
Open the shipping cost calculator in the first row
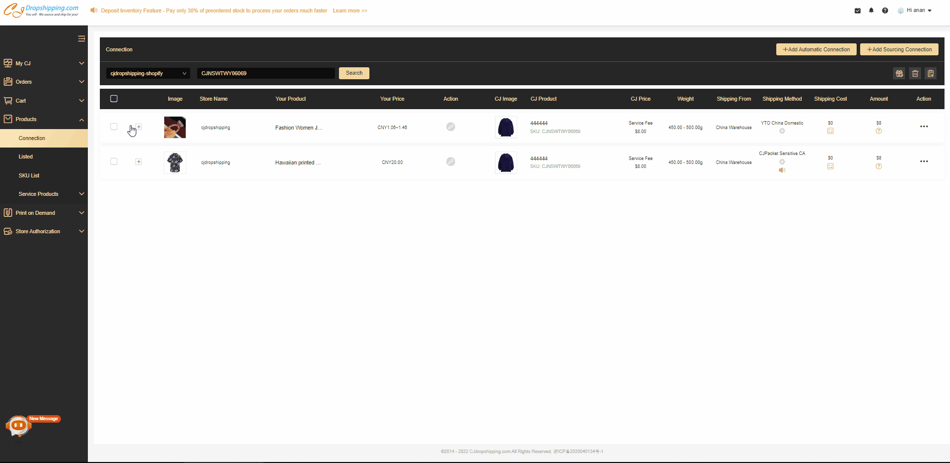[830, 131]
